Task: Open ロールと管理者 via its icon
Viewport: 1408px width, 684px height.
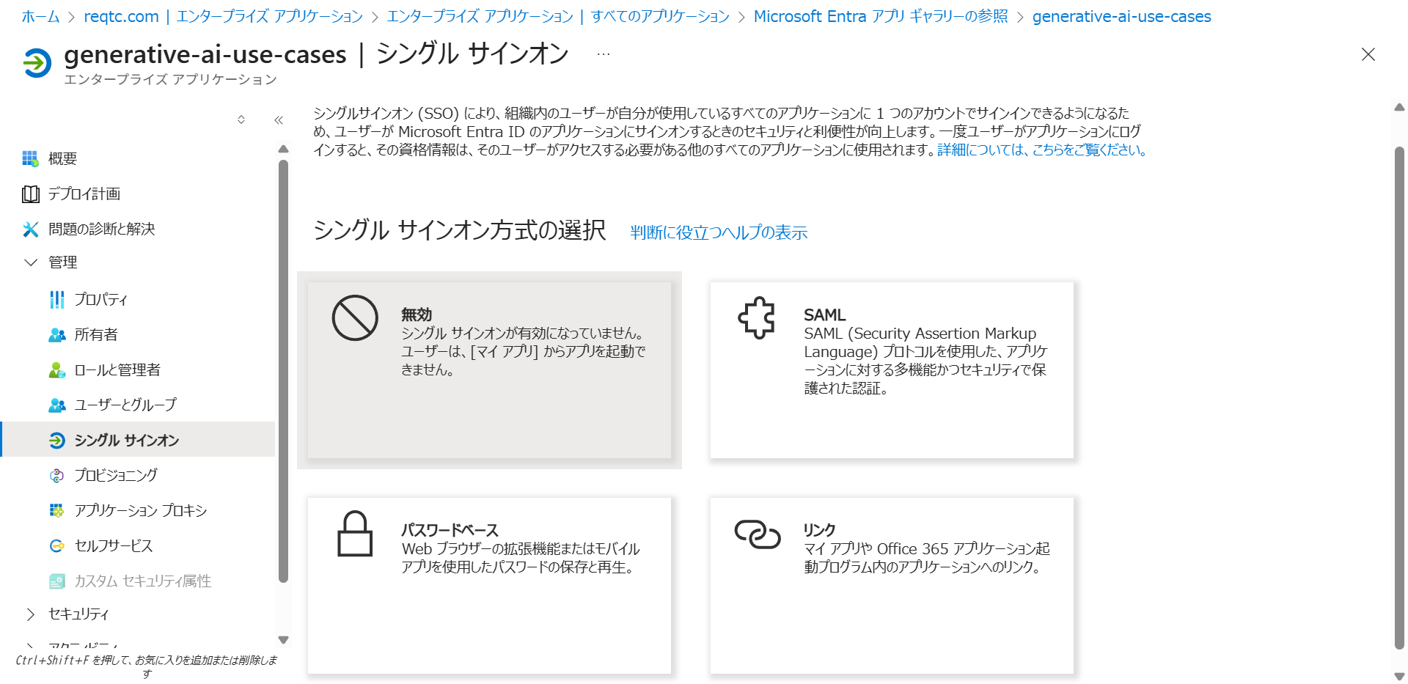Action: coord(56,370)
